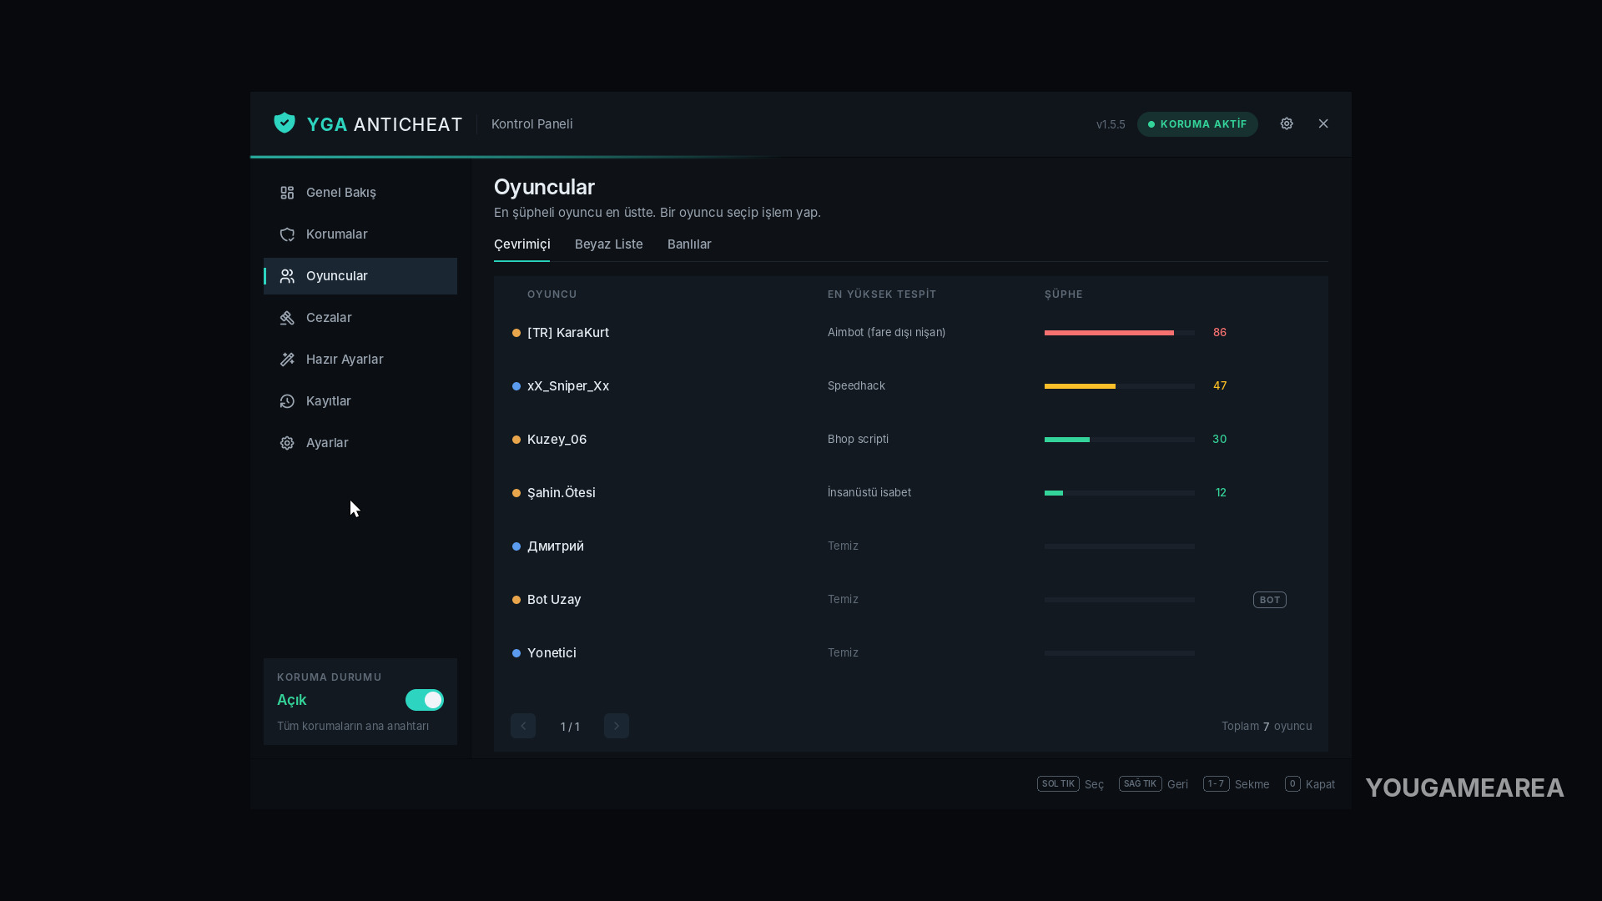Open the Cezalar menu item

coord(360,318)
